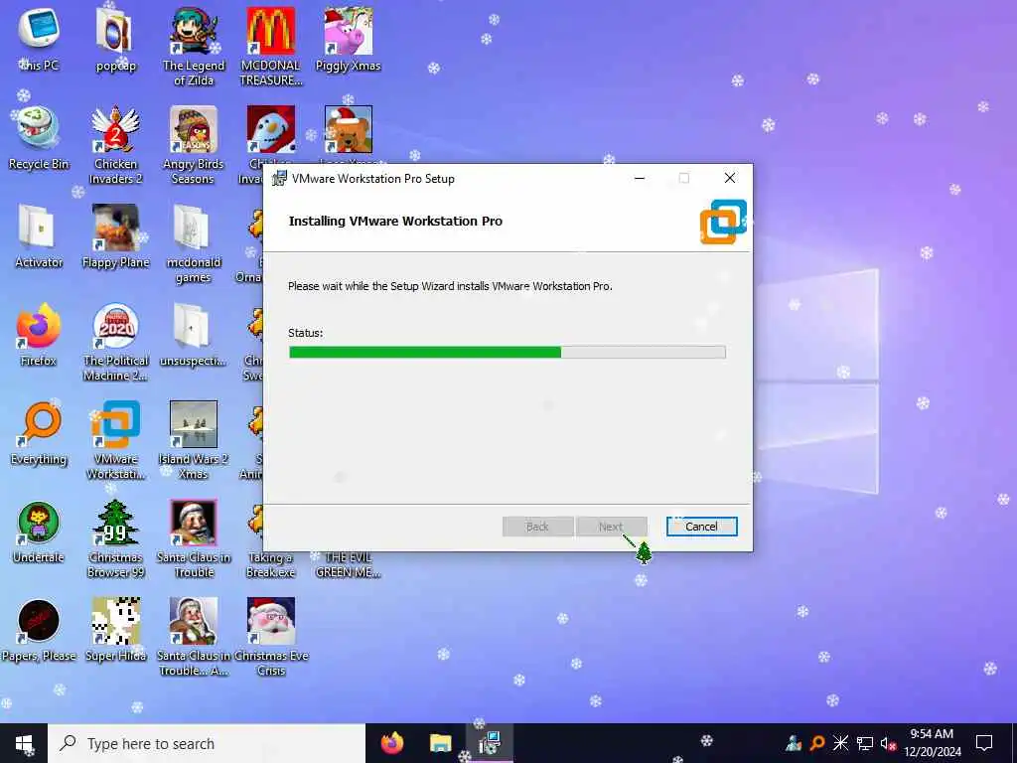This screenshot has height=763, width=1017.
Task: Close the VMware Workstation Pro Setup window
Action: click(x=730, y=179)
